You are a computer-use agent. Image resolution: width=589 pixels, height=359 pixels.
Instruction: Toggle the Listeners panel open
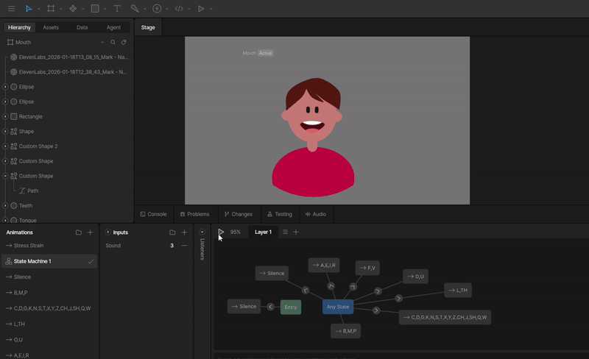[x=202, y=232]
